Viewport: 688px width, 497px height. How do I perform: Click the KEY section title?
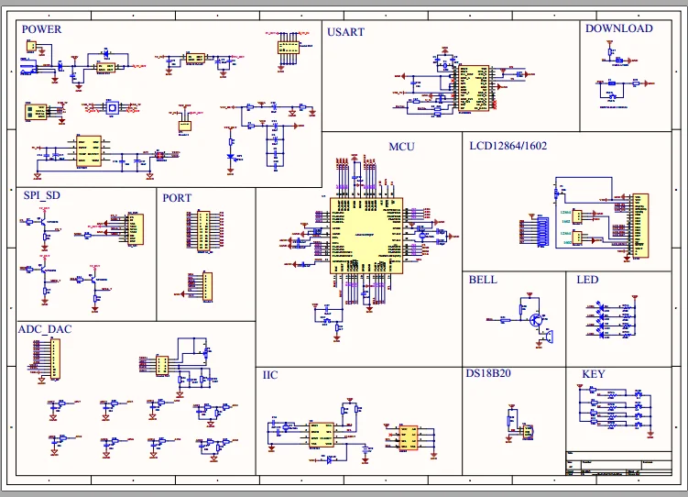[594, 374]
